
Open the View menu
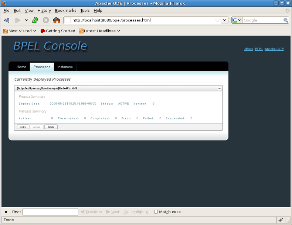click(x=29, y=10)
